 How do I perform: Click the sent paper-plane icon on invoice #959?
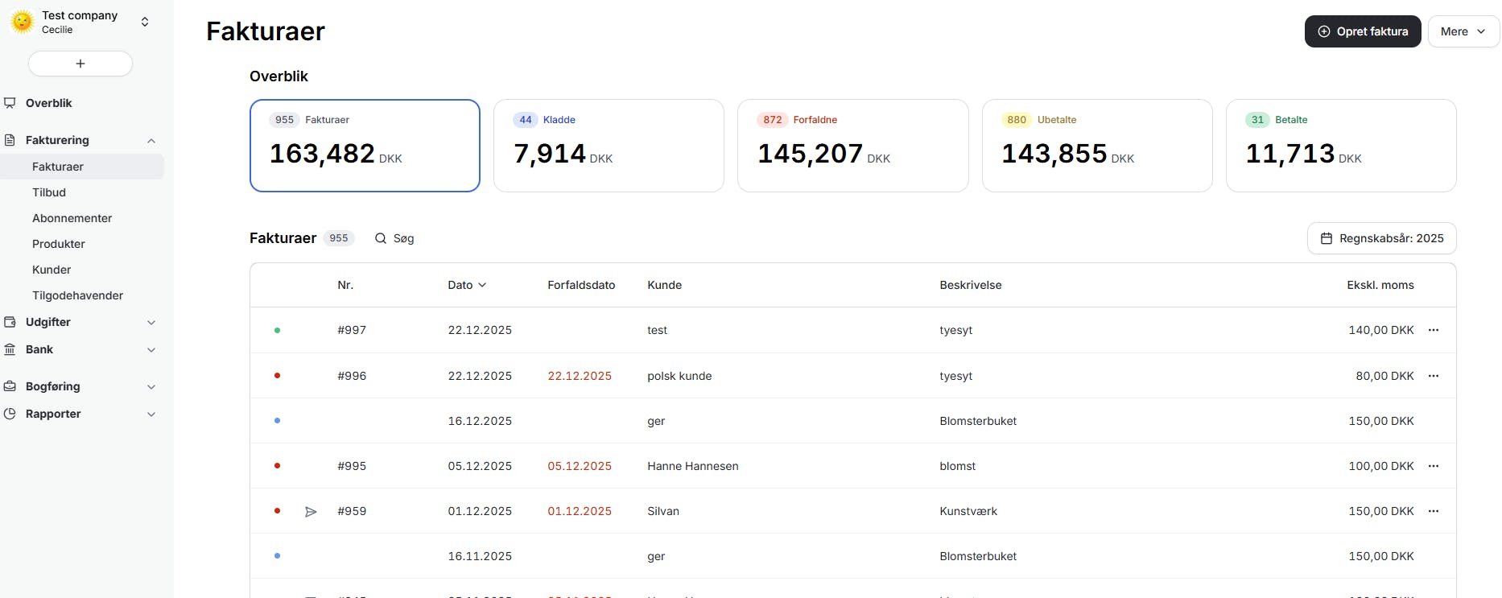pos(311,511)
